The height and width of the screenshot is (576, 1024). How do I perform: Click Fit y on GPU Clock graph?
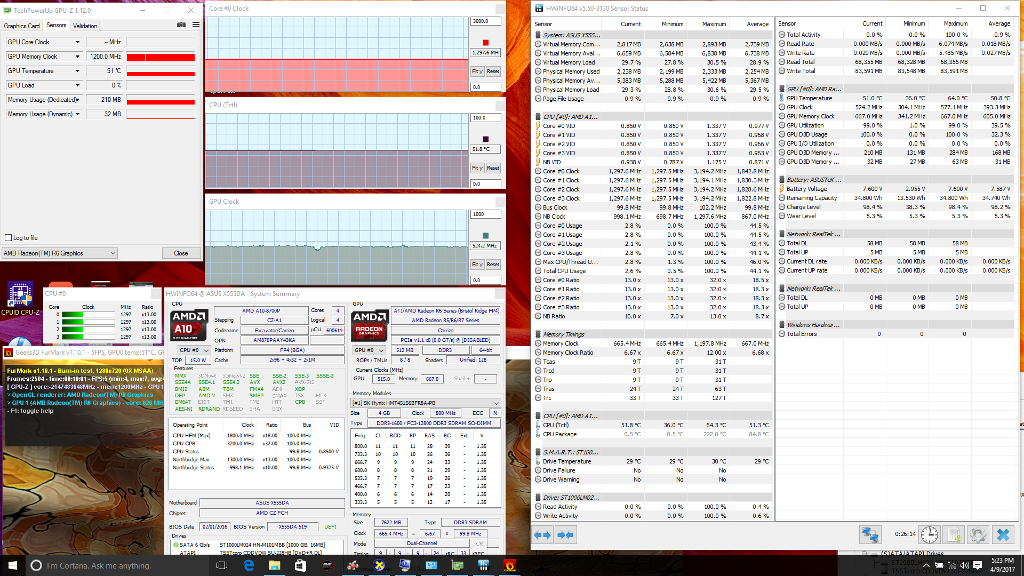coord(477,265)
